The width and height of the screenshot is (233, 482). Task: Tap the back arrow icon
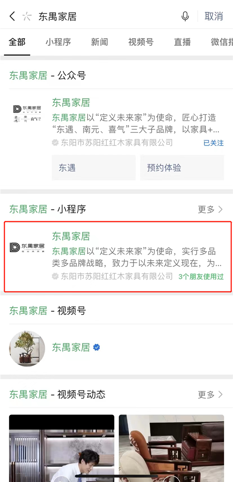pyautogui.click(x=12, y=16)
